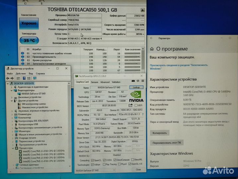Collapse the DESKTOP-SDD5HTE root node
Viewport: 238px width, 179px height.
coord(8,84)
